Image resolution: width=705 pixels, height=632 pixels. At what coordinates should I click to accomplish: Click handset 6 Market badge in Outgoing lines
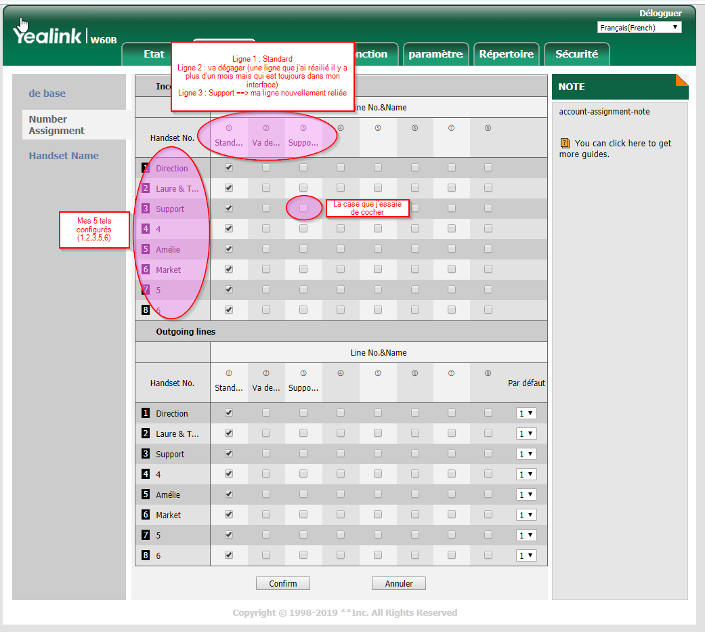(x=146, y=515)
